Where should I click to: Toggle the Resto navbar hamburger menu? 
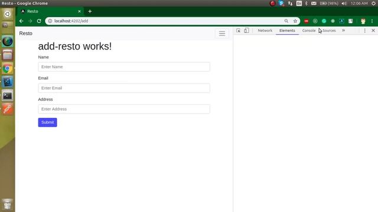click(x=222, y=34)
